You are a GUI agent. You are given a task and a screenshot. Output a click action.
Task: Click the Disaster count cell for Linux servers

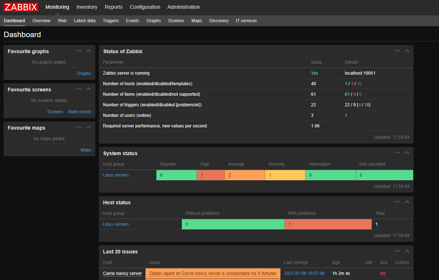click(x=177, y=175)
